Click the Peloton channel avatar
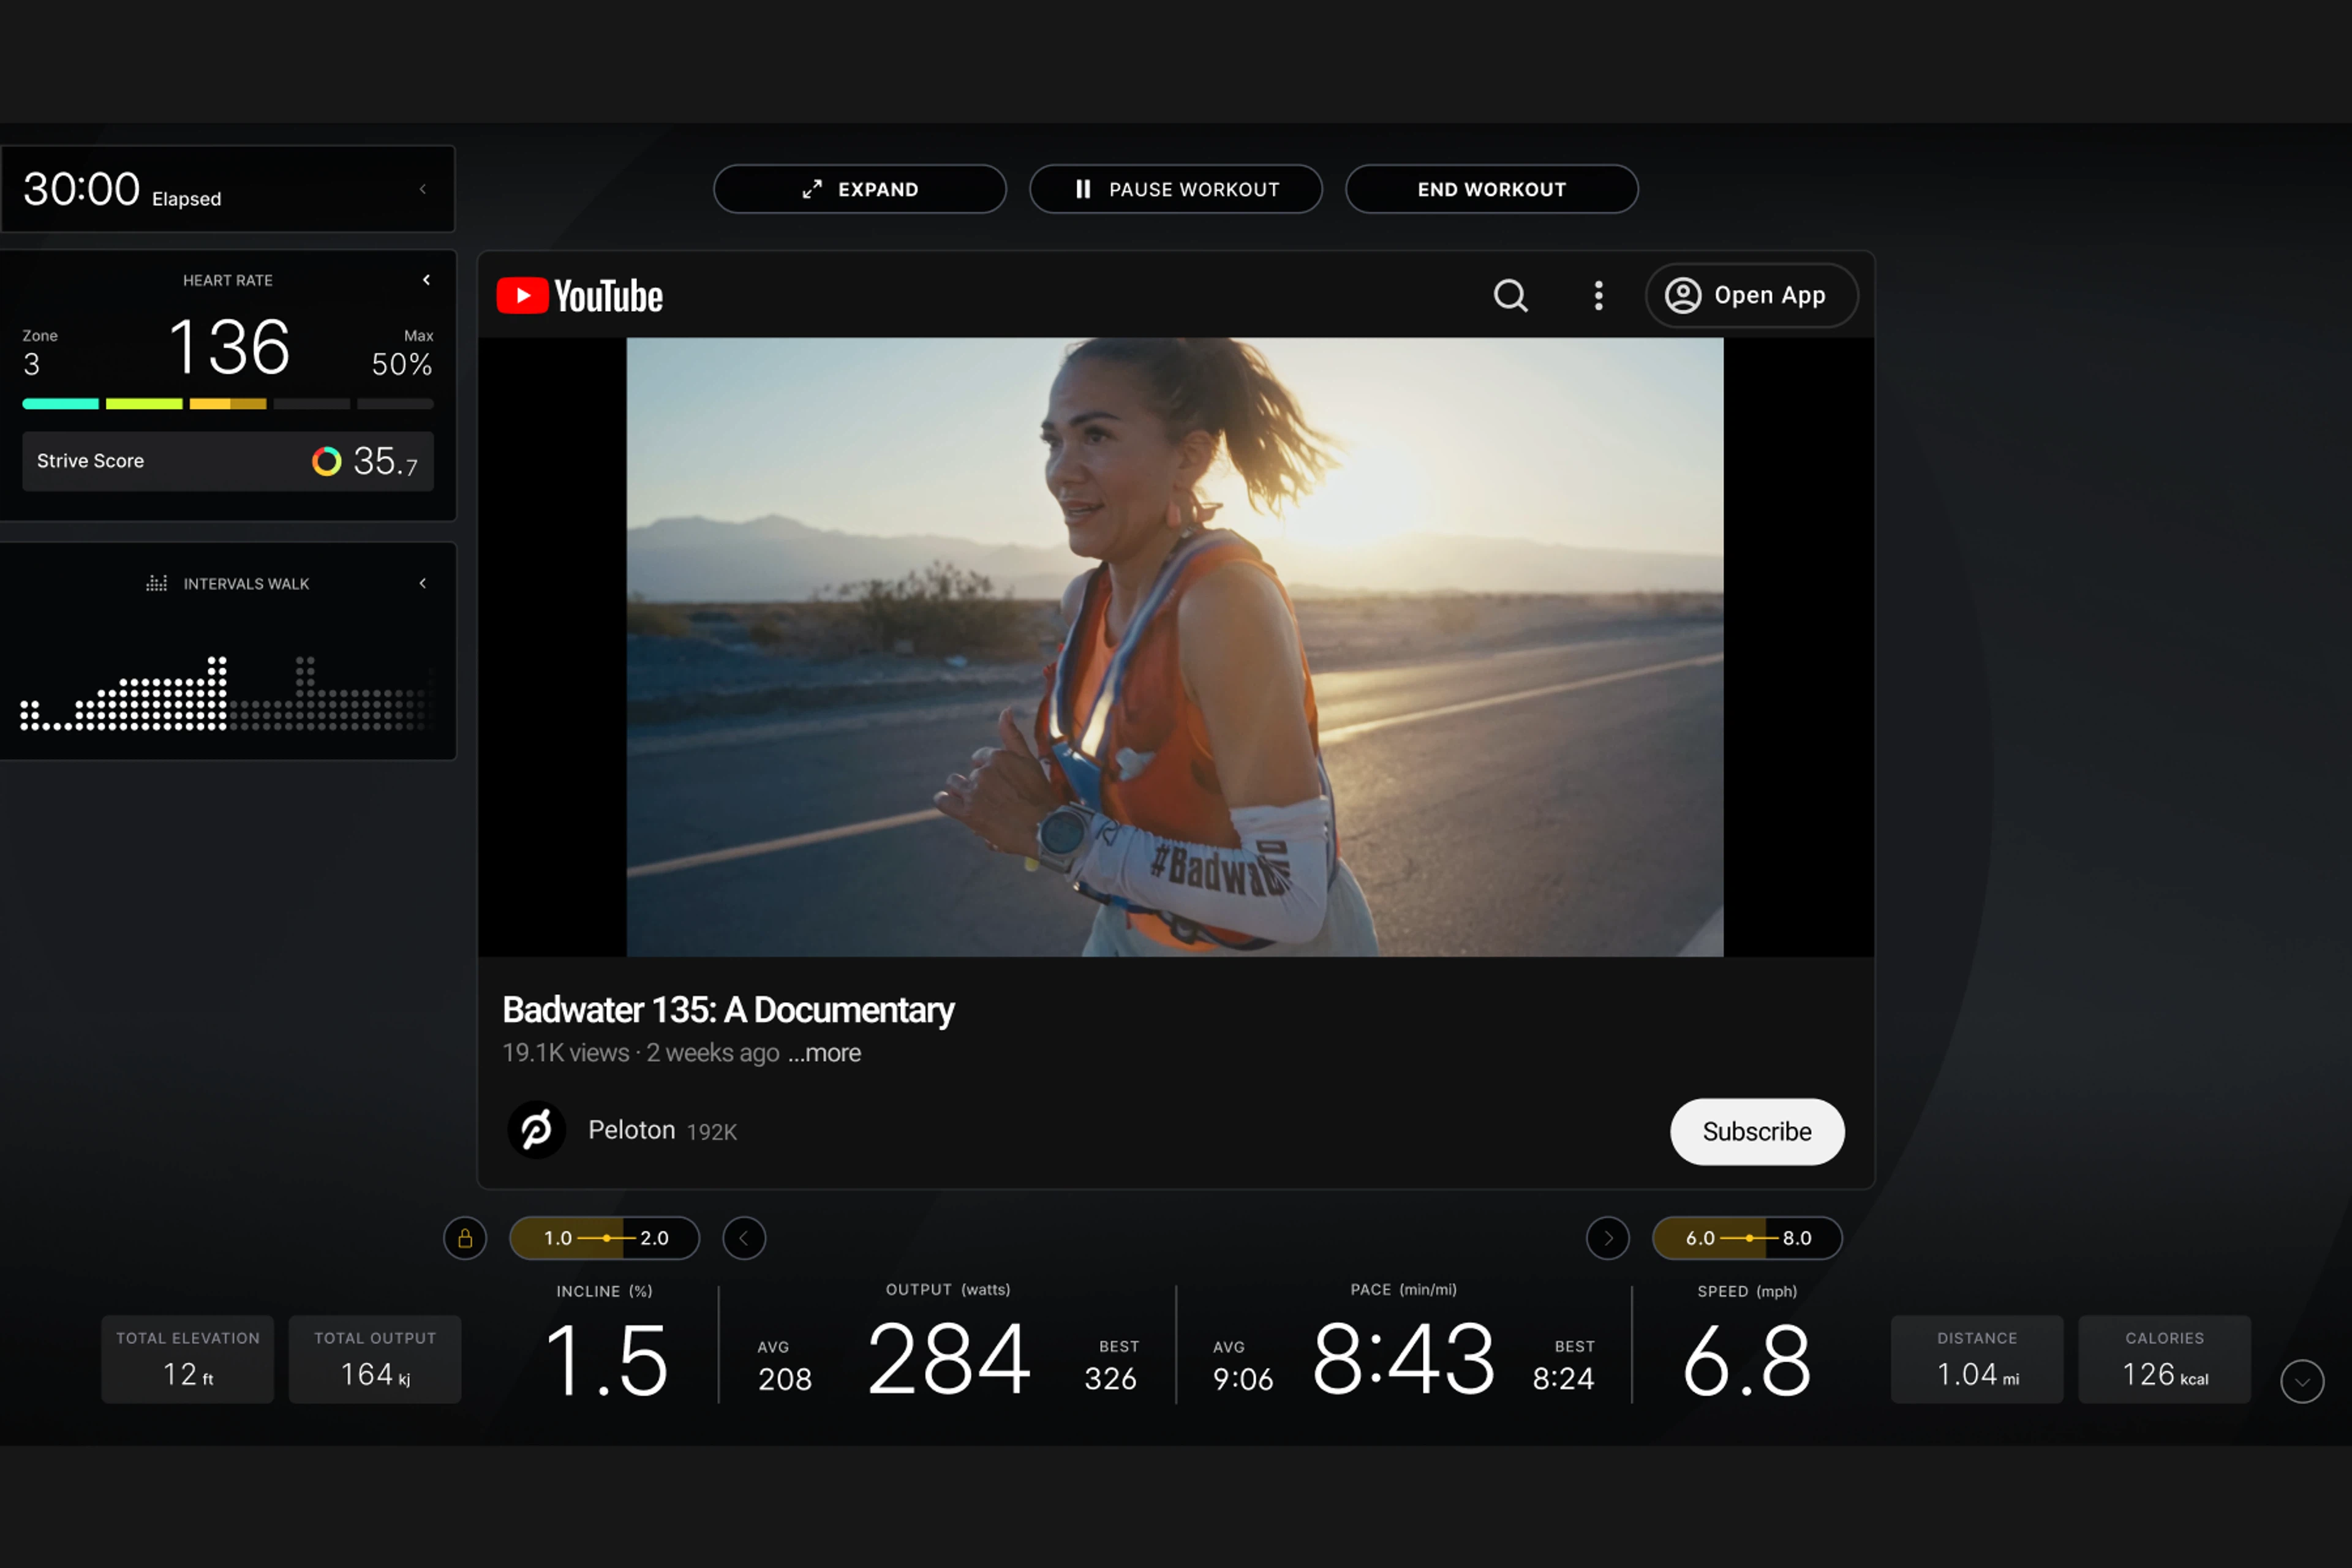Image resolution: width=2352 pixels, height=1568 pixels. coord(537,1130)
